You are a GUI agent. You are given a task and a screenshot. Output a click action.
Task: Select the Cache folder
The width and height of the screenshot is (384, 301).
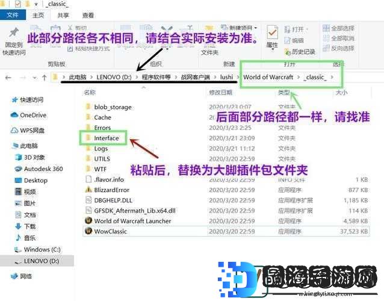click(x=99, y=117)
